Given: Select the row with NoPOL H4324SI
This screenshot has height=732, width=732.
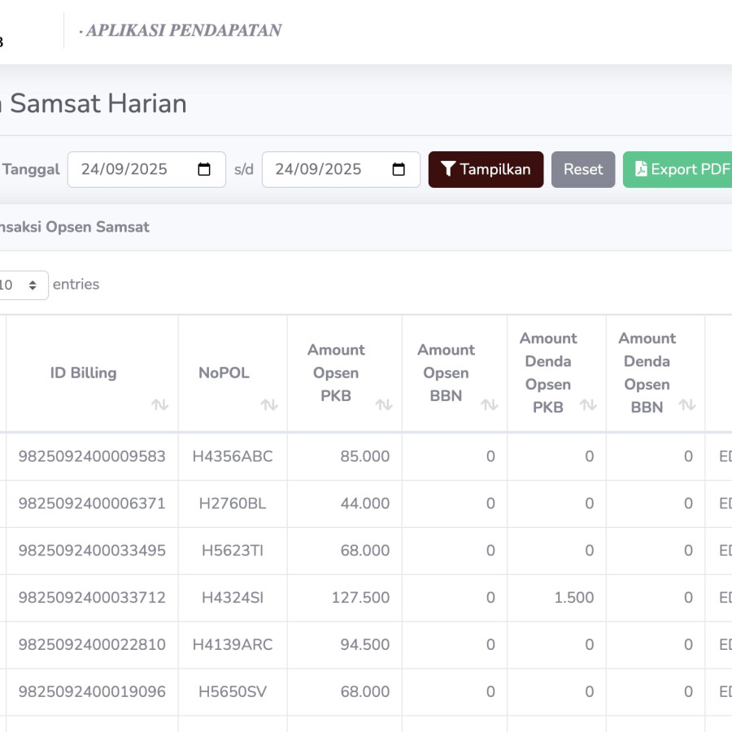Looking at the screenshot, I should coord(233,598).
